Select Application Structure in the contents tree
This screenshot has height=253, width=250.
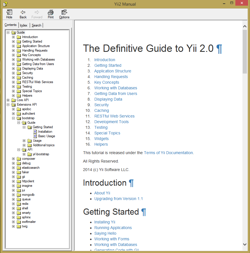click(x=36, y=46)
